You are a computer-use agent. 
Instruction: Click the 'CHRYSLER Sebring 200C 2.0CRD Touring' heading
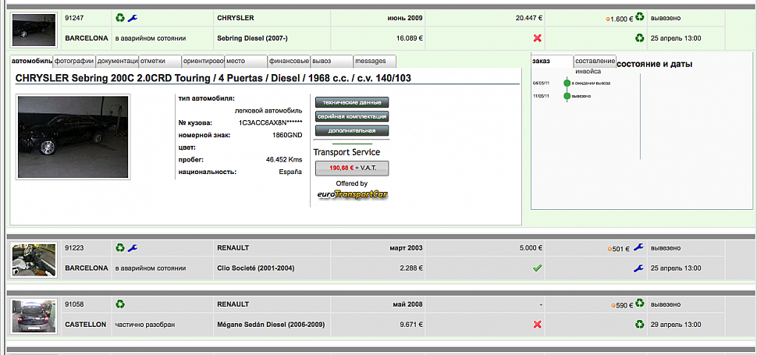click(x=213, y=78)
